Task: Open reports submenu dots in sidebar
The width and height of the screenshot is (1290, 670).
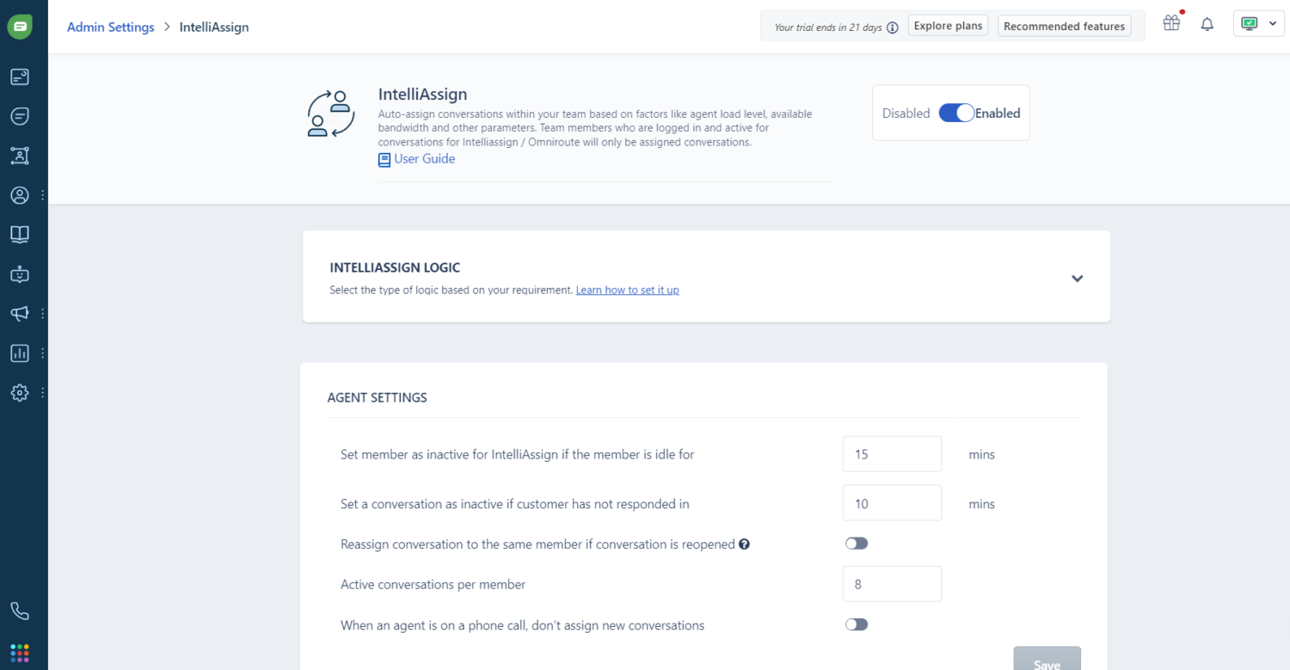Action: (42, 353)
